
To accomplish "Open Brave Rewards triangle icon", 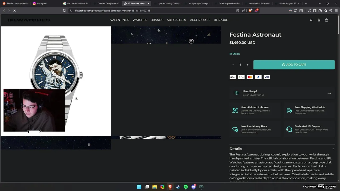I will [x=256, y=10].
